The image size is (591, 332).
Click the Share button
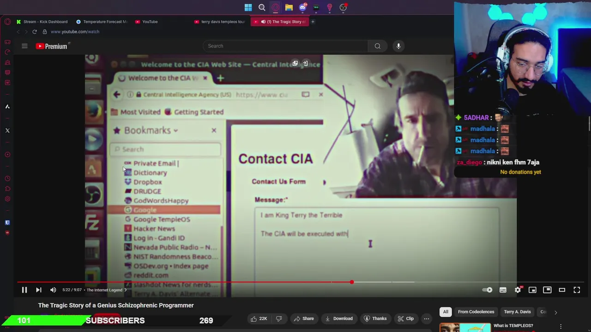tap(304, 319)
